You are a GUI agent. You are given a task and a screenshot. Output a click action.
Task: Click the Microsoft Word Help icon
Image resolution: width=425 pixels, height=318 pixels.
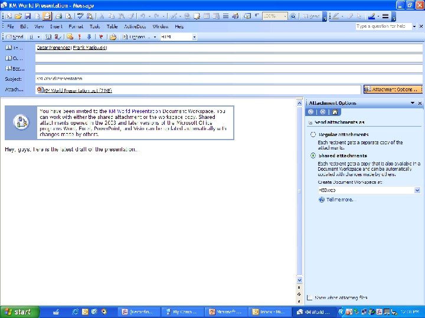point(293,16)
